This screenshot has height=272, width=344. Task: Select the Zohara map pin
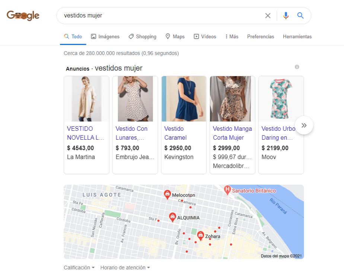click(x=200, y=236)
